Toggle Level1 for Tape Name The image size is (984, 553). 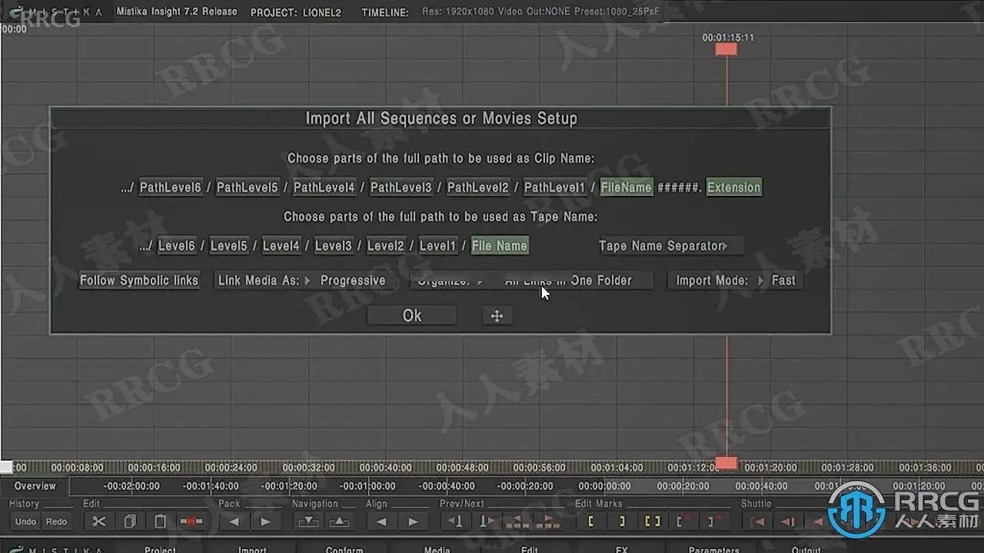(x=437, y=246)
